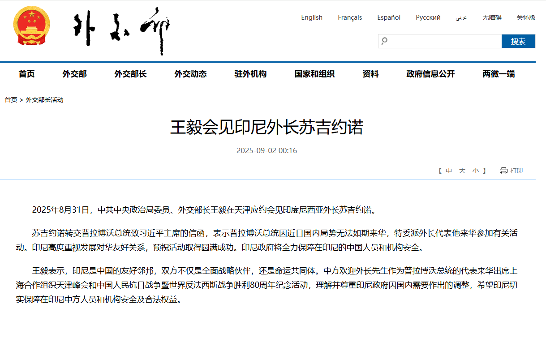Set font size to 大 (large)
The height and width of the screenshot is (338, 546).
coord(462,171)
